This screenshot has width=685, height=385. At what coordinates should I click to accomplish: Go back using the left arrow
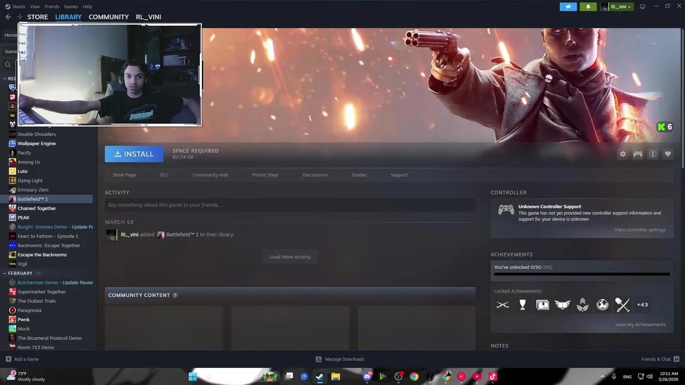(x=8, y=17)
